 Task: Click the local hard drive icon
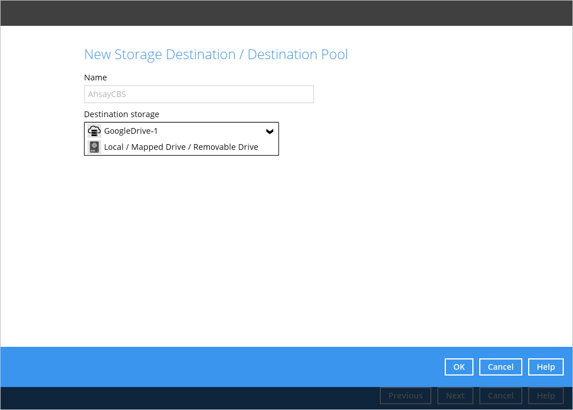[x=94, y=147]
